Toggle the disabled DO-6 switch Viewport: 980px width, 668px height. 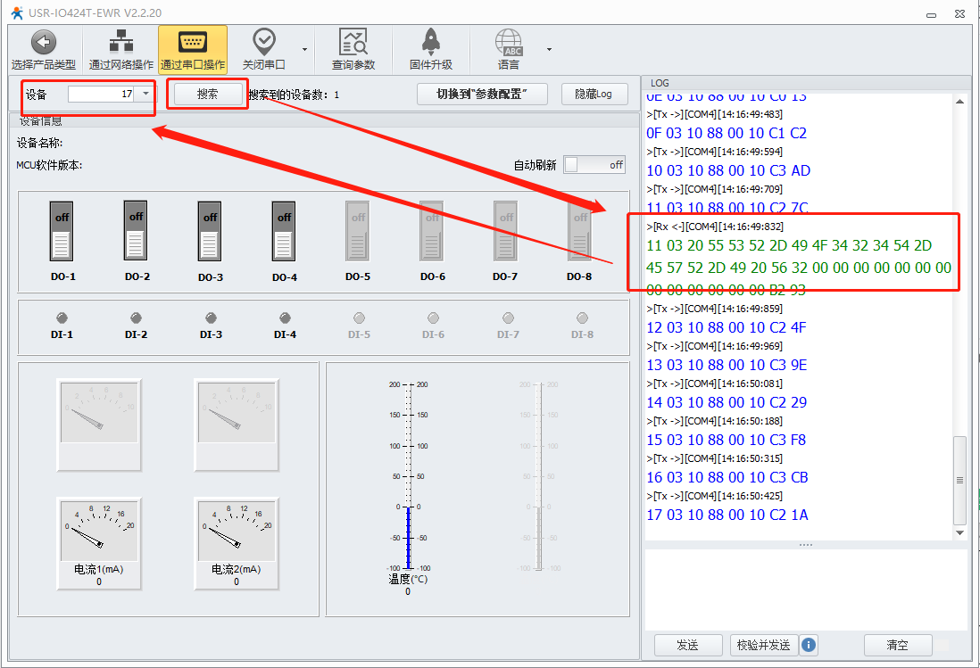[x=432, y=231]
